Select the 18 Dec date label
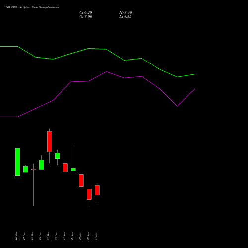 (32, 236)
